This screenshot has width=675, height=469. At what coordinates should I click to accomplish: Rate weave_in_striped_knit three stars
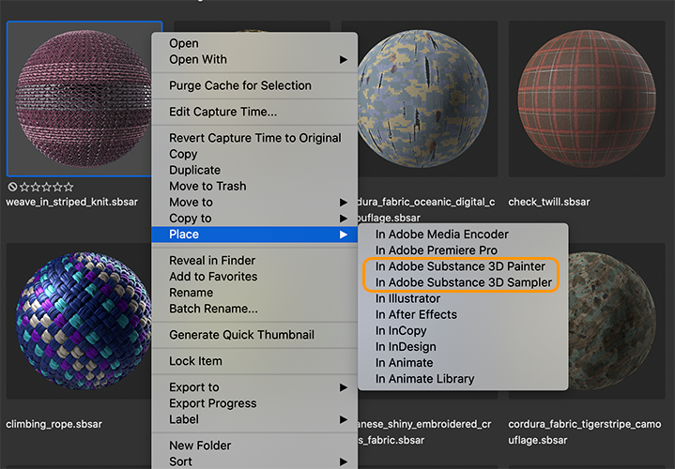[x=47, y=187]
